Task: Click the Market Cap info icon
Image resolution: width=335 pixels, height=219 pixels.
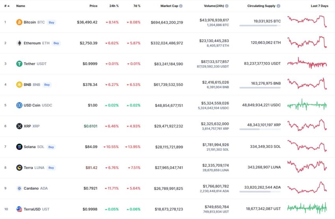Action: coord(181,6)
